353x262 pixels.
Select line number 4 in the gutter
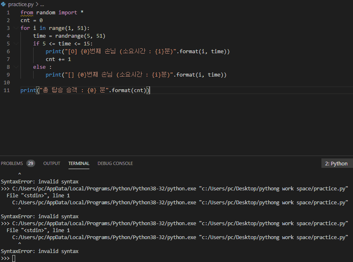[x=8, y=36]
